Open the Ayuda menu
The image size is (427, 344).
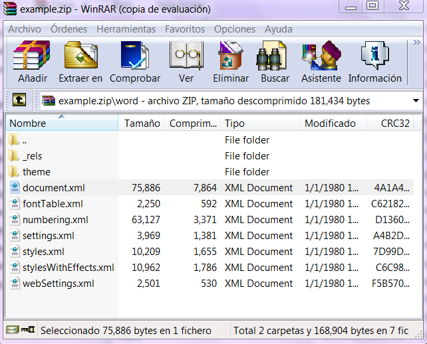pos(279,29)
